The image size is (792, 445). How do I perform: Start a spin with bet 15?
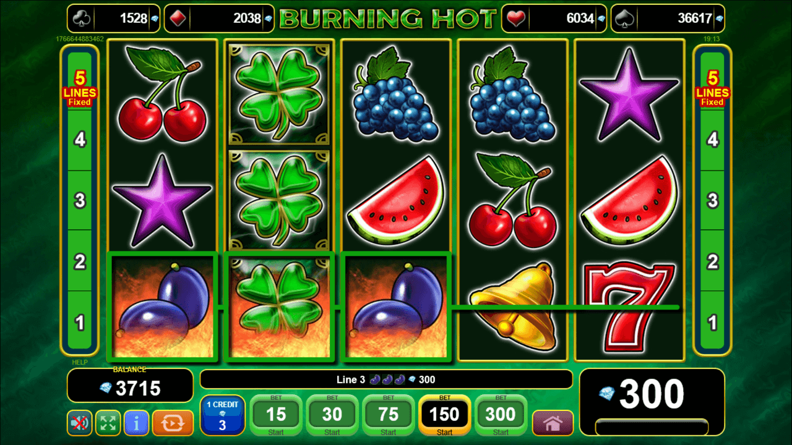point(276,416)
